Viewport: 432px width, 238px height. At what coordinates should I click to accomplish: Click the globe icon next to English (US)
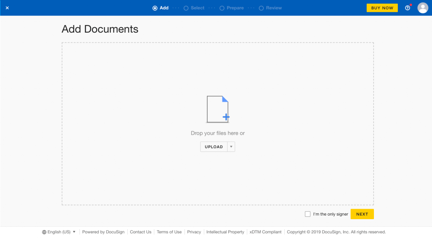44,232
